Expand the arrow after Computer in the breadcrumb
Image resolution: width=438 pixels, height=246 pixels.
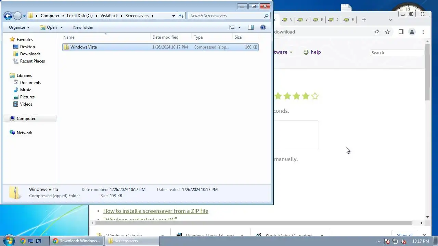(x=63, y=16)
